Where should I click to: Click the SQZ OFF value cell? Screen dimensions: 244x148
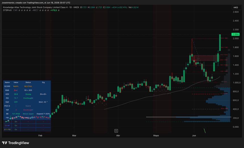pos(16,102)
